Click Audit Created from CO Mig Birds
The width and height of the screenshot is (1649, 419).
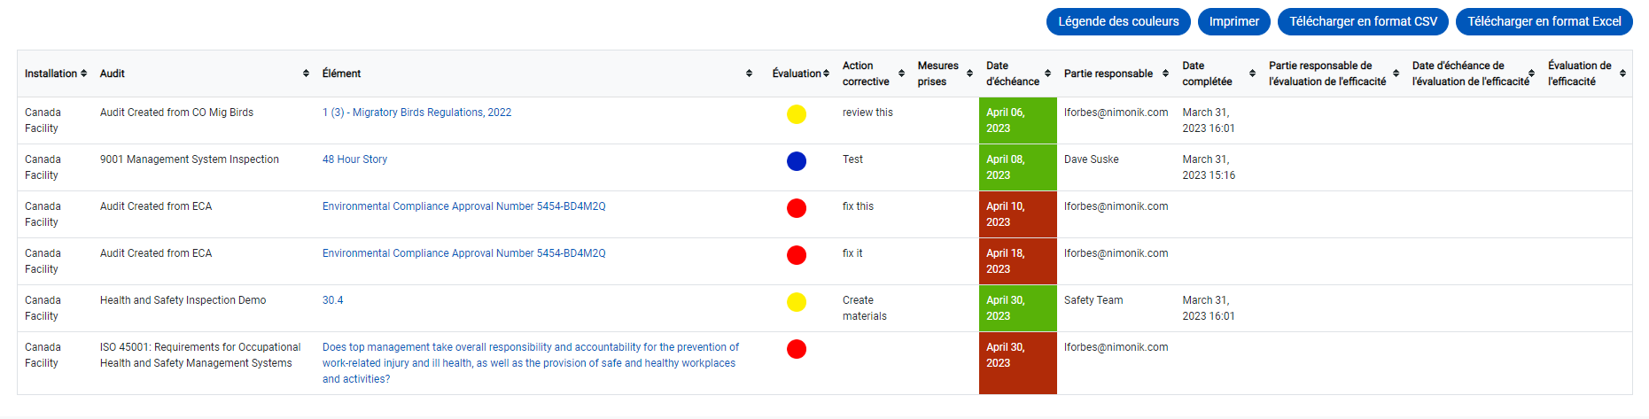[176, 113]
